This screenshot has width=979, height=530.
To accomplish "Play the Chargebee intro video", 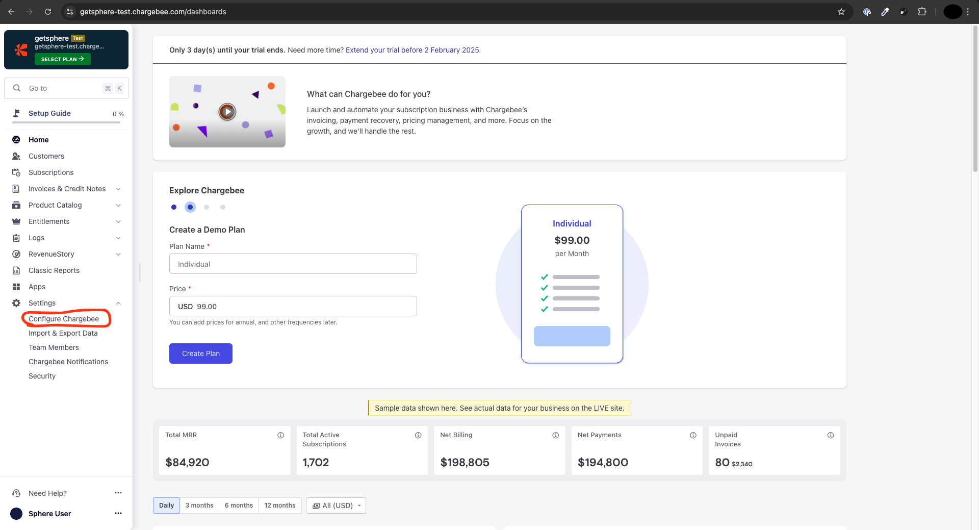I will [x=227, y=112].
